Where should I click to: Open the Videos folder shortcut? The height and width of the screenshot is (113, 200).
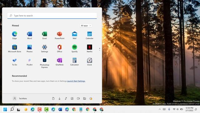click(x=78, y=98)
